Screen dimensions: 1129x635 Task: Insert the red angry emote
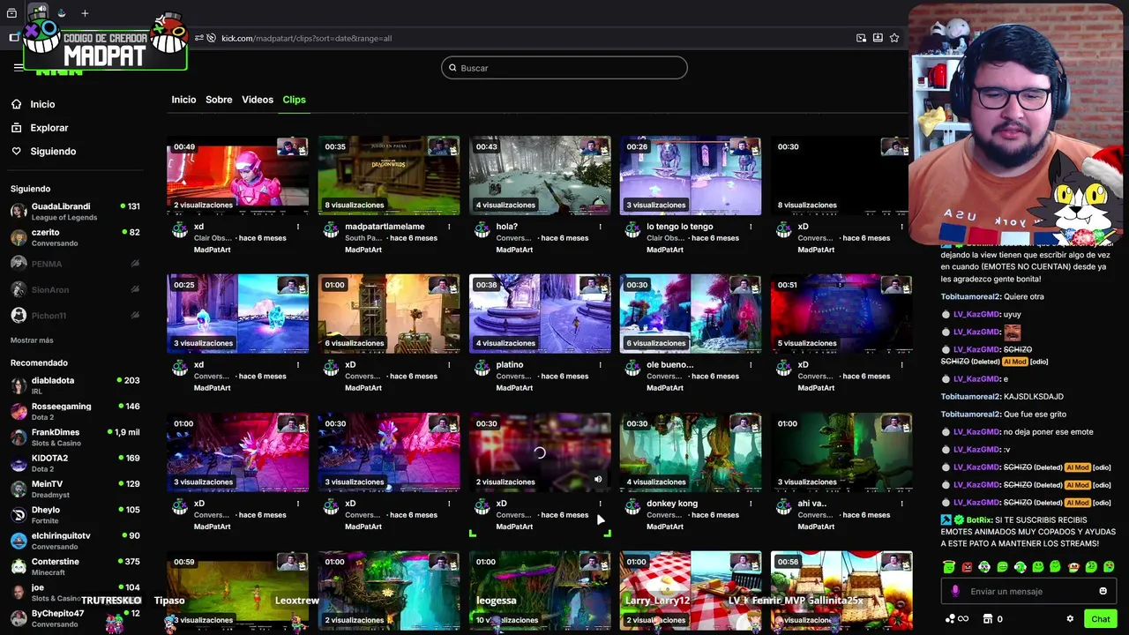(967, 567)
